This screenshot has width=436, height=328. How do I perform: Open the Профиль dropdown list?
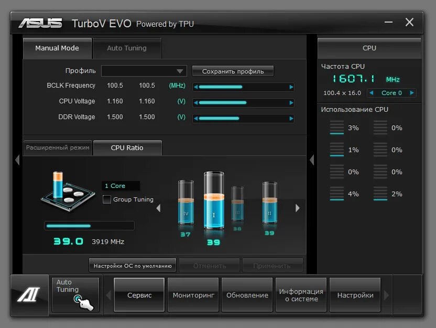(x=144, y=71)
